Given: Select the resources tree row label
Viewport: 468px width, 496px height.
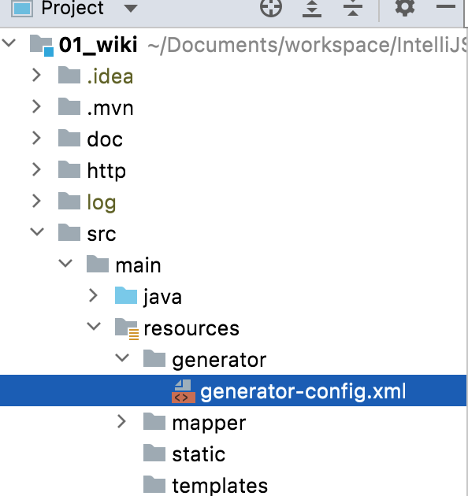Looking at the screenshot, I should (x=191, y=328).
